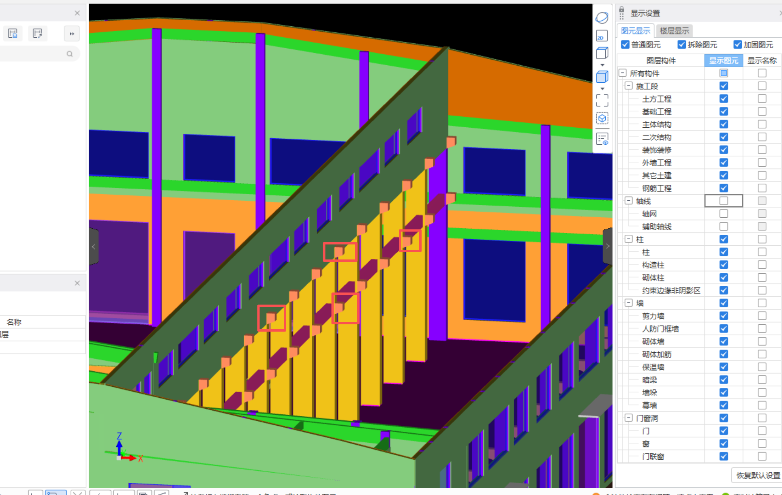This screenshot has height=495, width=782.
Task: Click the shaded solid cube icon
Action: [602, 77]
